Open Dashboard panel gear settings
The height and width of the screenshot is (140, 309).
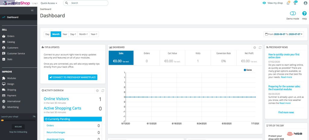pyautogui.click(x=255, y=48)
